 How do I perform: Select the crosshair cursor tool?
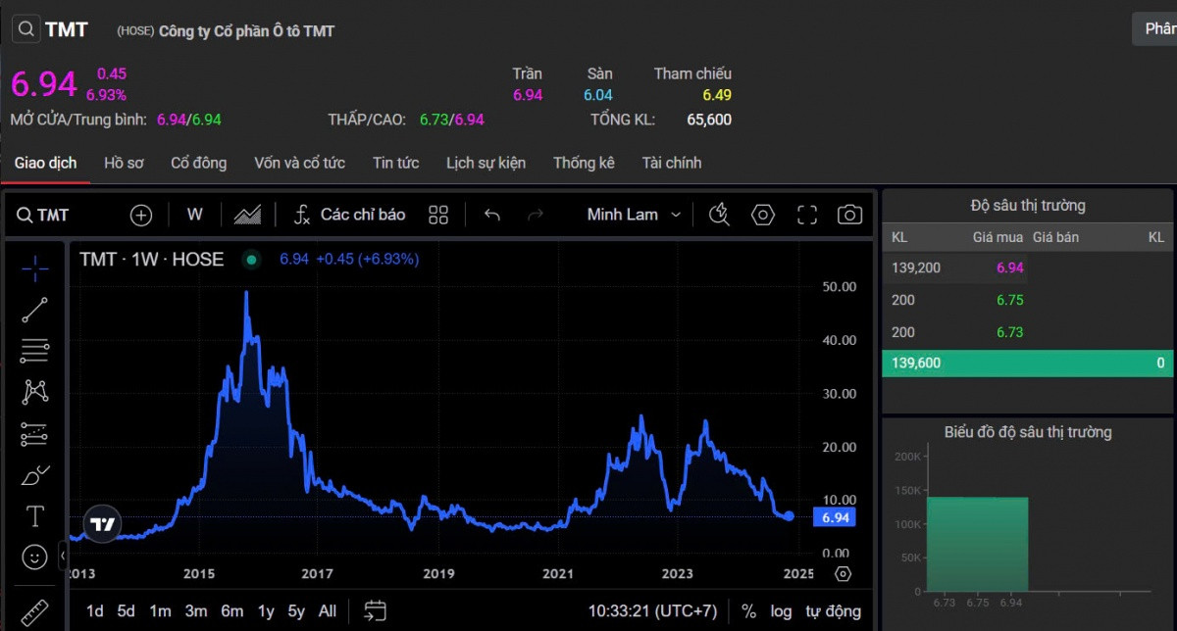click(35, 267)
